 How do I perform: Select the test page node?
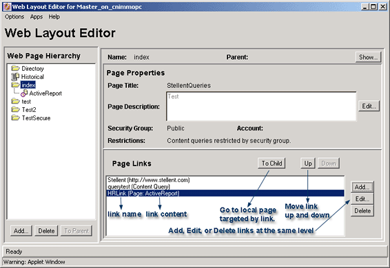pos(26,102)
